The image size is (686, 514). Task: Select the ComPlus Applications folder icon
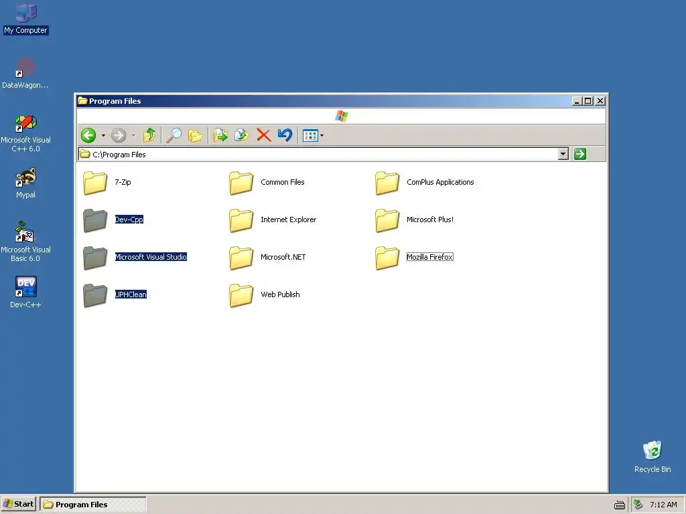tap(387, 182)
